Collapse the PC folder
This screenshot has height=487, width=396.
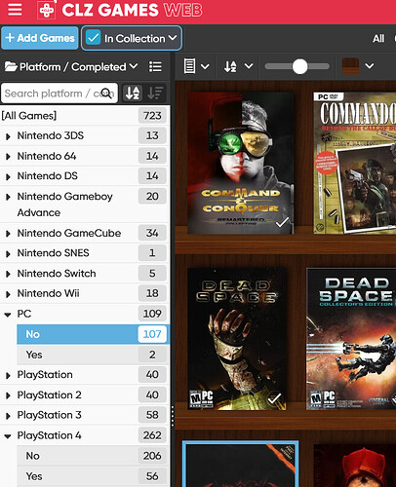[x=8, y=315]
